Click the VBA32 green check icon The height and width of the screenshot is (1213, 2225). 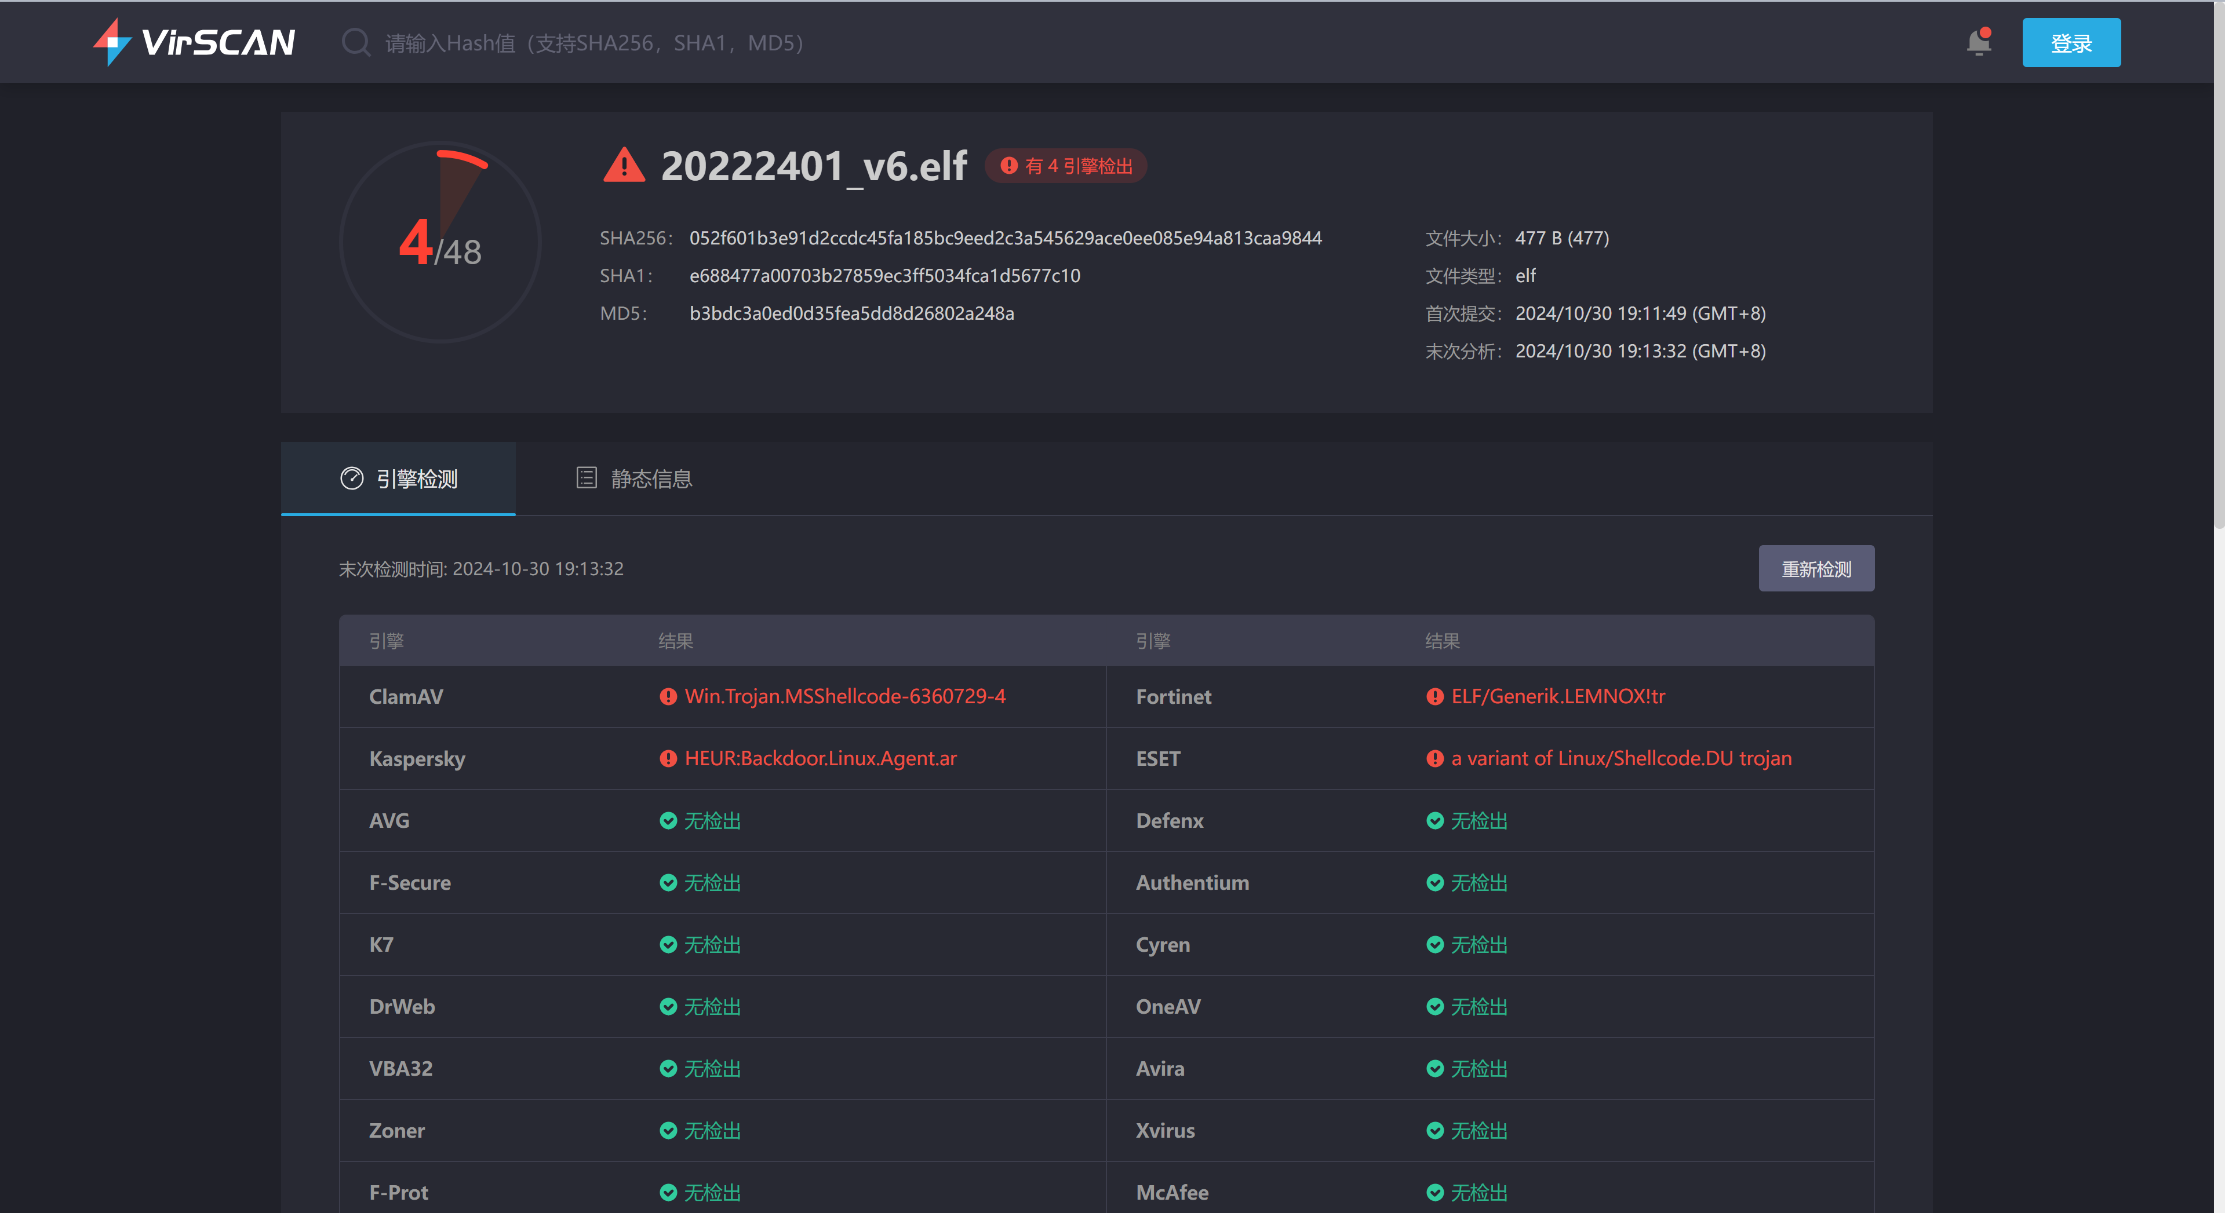[x=668, y=1069]
